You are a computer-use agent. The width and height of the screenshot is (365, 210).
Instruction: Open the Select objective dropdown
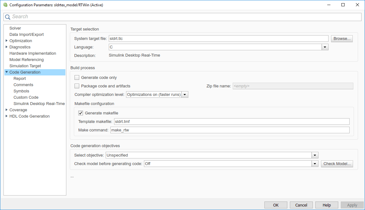(x=315, y=155)
